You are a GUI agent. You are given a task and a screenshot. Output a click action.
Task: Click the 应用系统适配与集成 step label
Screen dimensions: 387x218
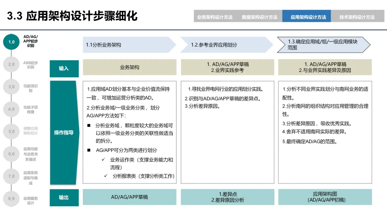pyautogui.click(x=30, y=178)
